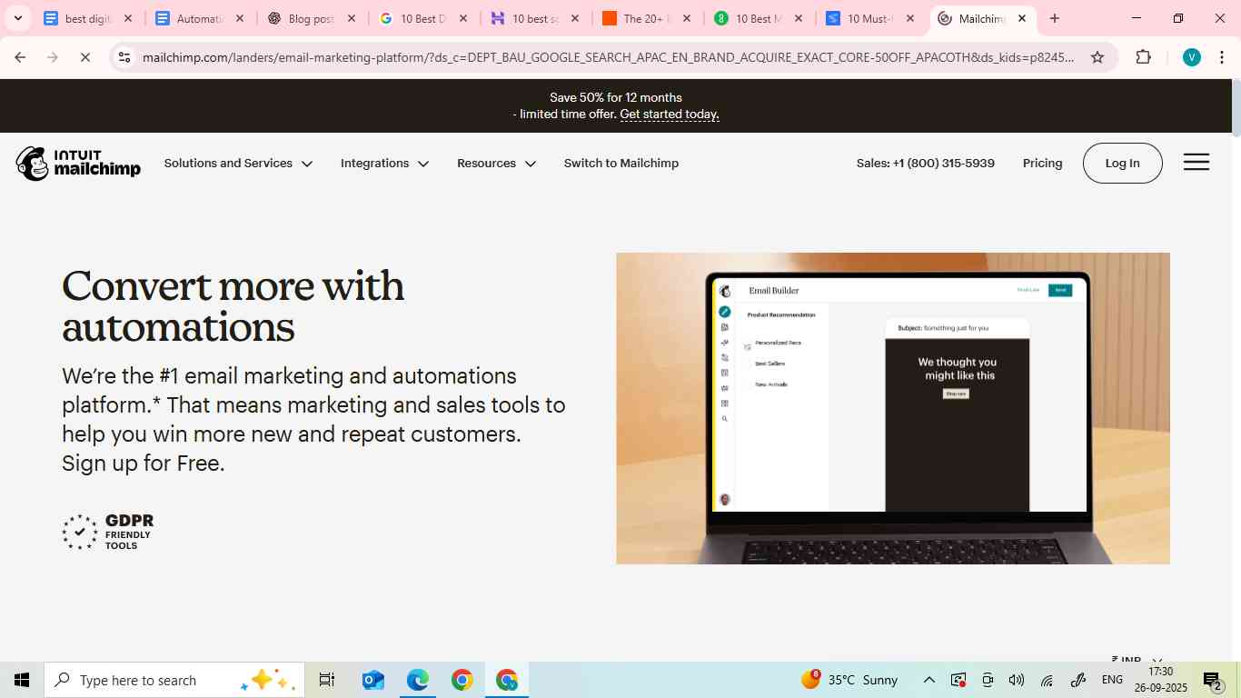Screen dimensions: 1241x698
Task: Select Switch to Mailchimp in the navigation
Action: tap(620, 164)
